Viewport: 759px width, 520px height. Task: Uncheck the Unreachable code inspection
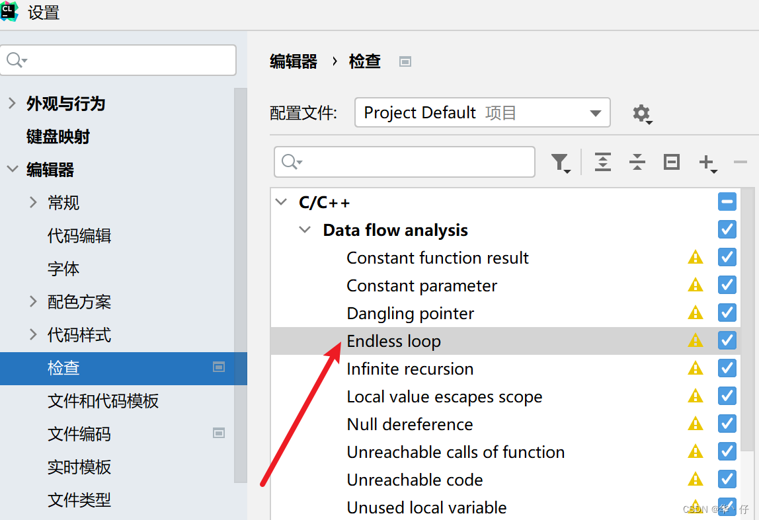[x=727, y=479]
